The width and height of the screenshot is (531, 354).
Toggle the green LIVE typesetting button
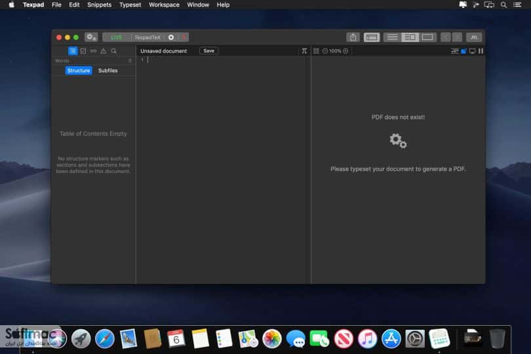[116, 37]
